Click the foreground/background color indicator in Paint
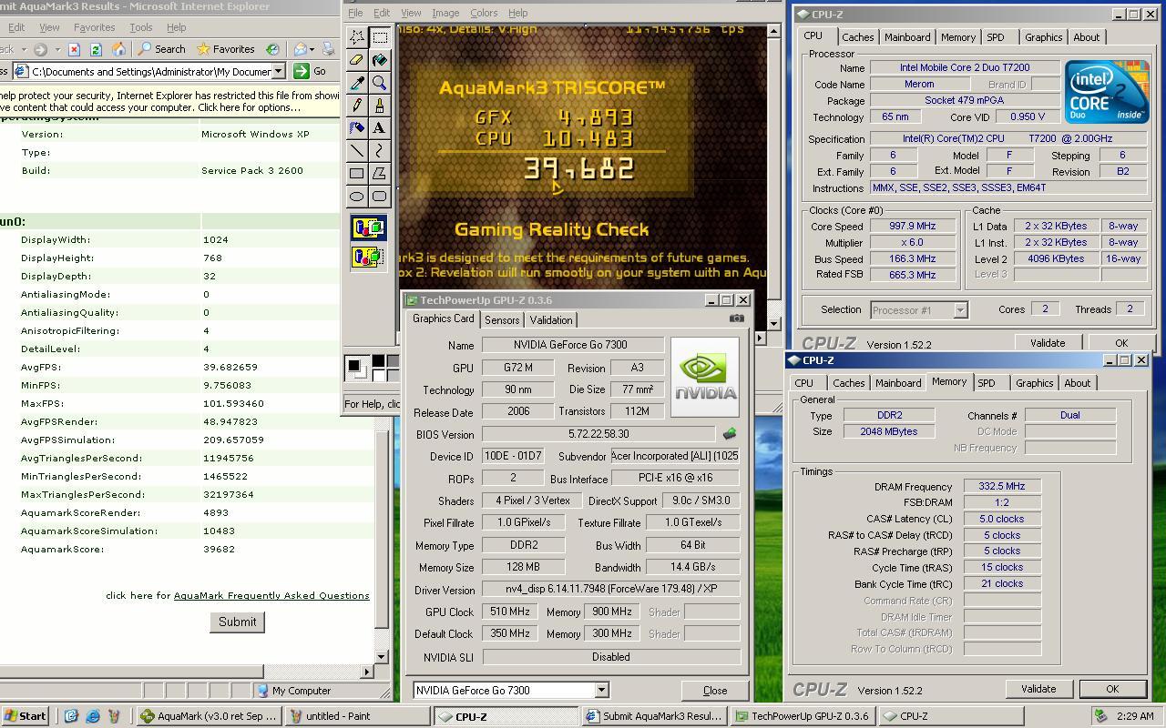The height and width of the screenshot is (728, 1166). [x=356, y=368]
